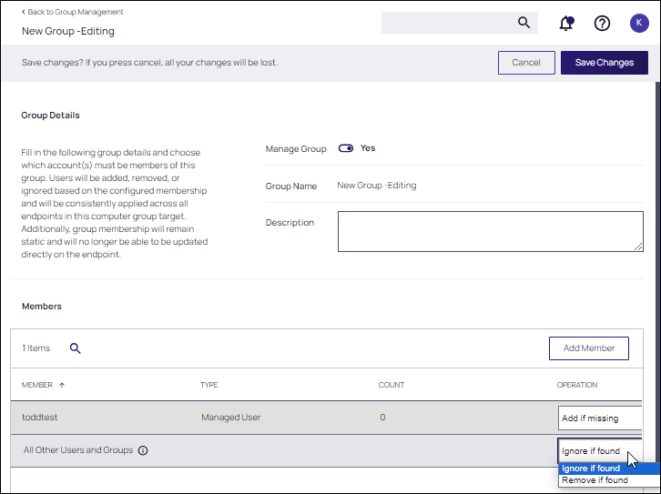This screenshot has width=661, height=494.
Task: Toggle the Manage Group switch
Action: point(346,148)
